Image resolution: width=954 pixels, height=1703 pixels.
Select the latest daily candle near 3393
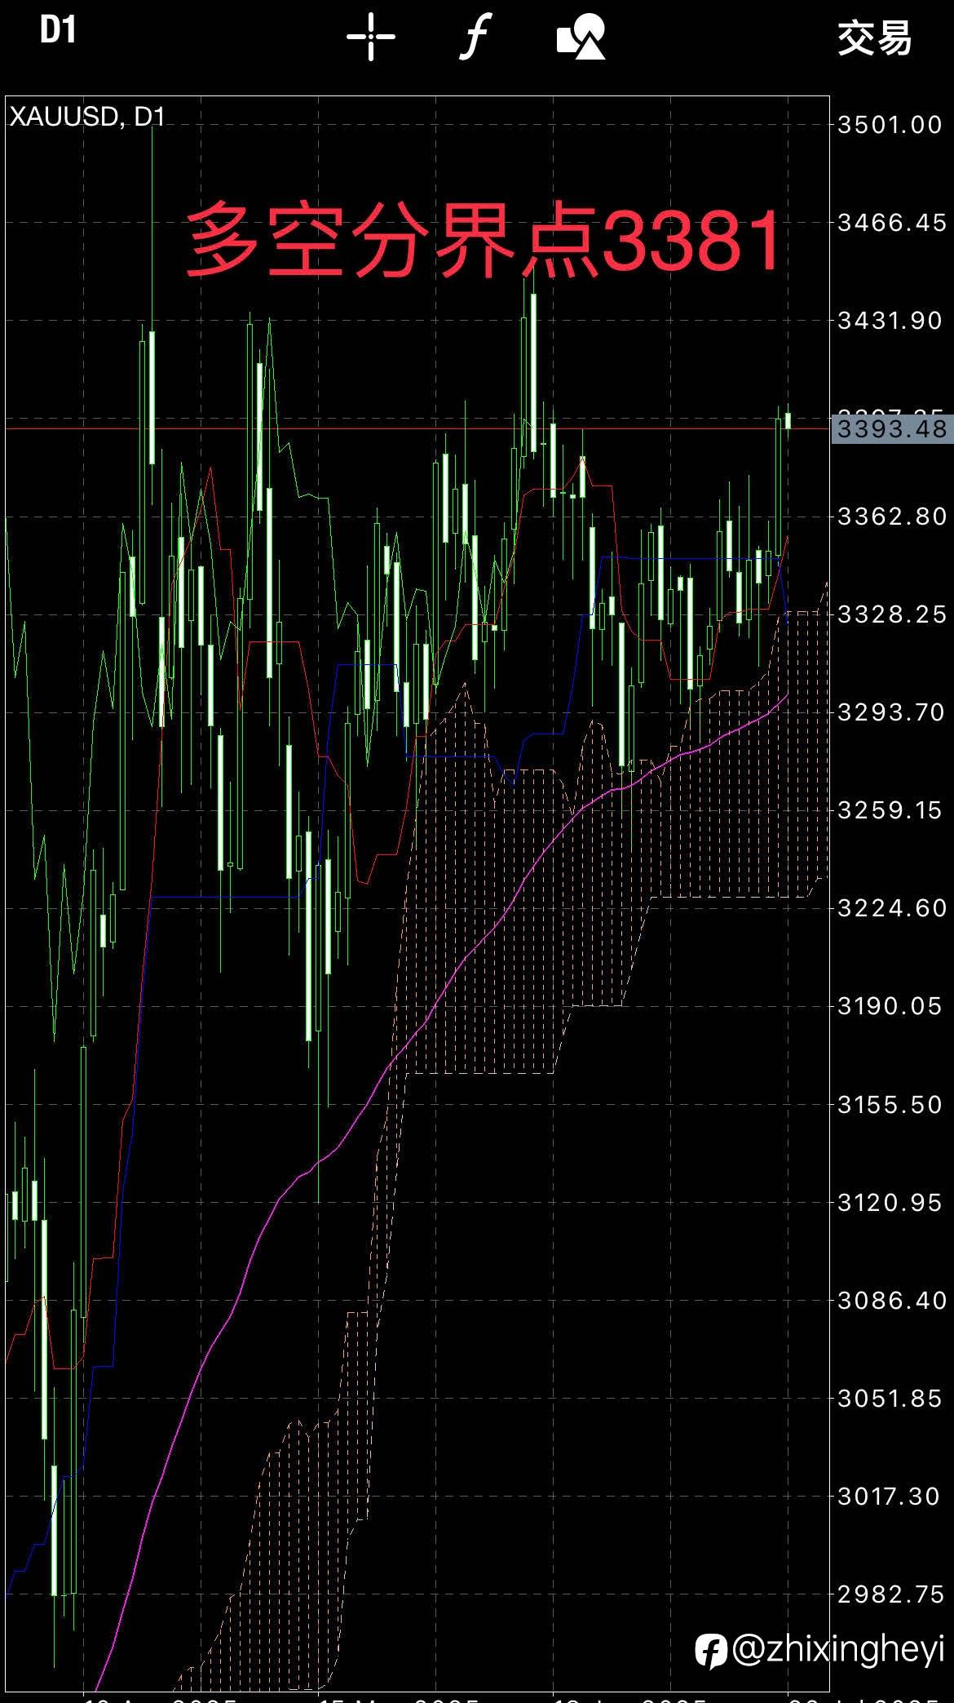(x=788, y=420)
